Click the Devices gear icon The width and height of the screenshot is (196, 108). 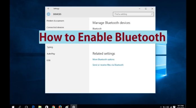[48, 14]
